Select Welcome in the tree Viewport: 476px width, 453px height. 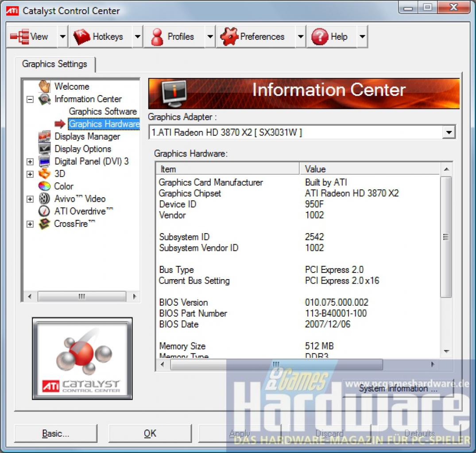coord(72,86)
